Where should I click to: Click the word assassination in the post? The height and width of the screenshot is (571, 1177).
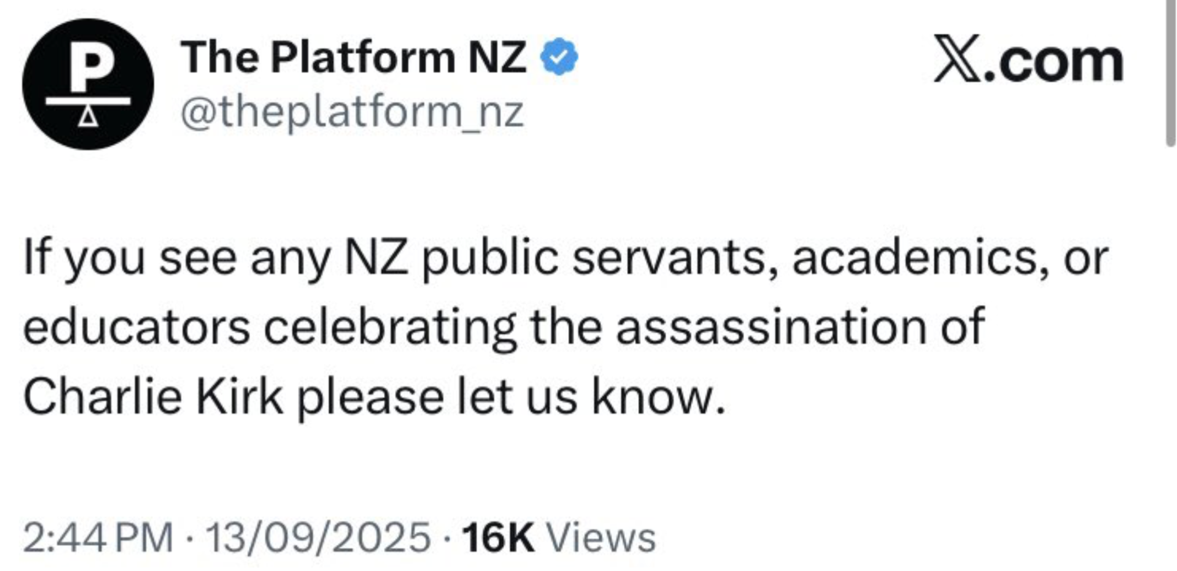[x=771, y=327]
